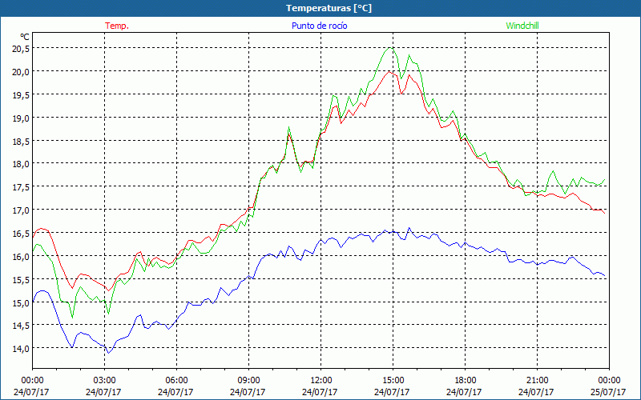Click the 14,5 value on the y-axis
Screen dimensions: 641x400
click(x=21, y=326)
